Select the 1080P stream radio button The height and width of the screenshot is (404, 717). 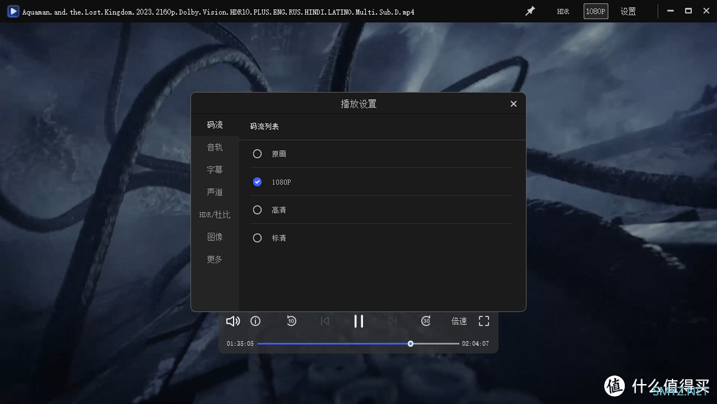pyautogui.click(x=258, y=182)
